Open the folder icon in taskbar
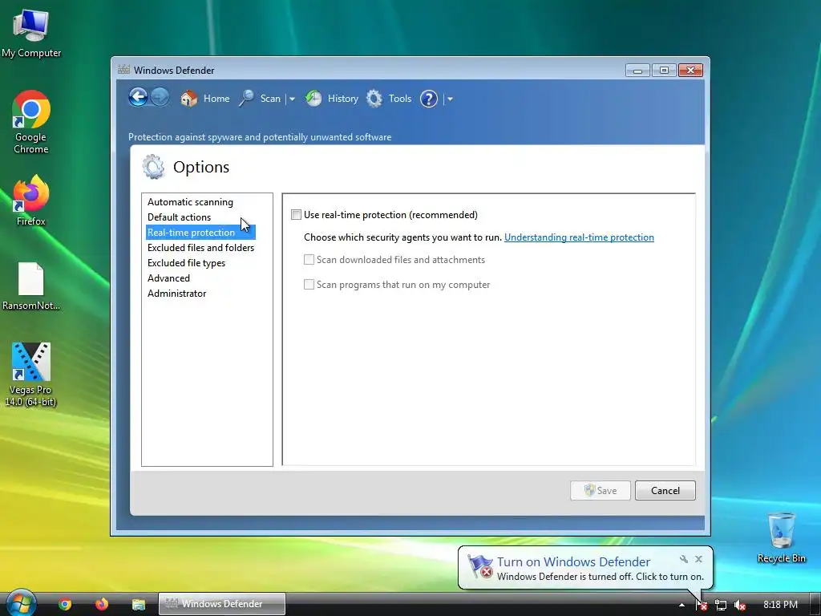The height and width of the screenshot is (616, 821). [x=138, y=604]
